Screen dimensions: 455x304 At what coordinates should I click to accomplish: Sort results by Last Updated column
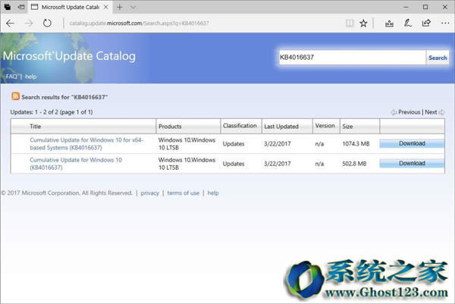click(x=280, y=126)
